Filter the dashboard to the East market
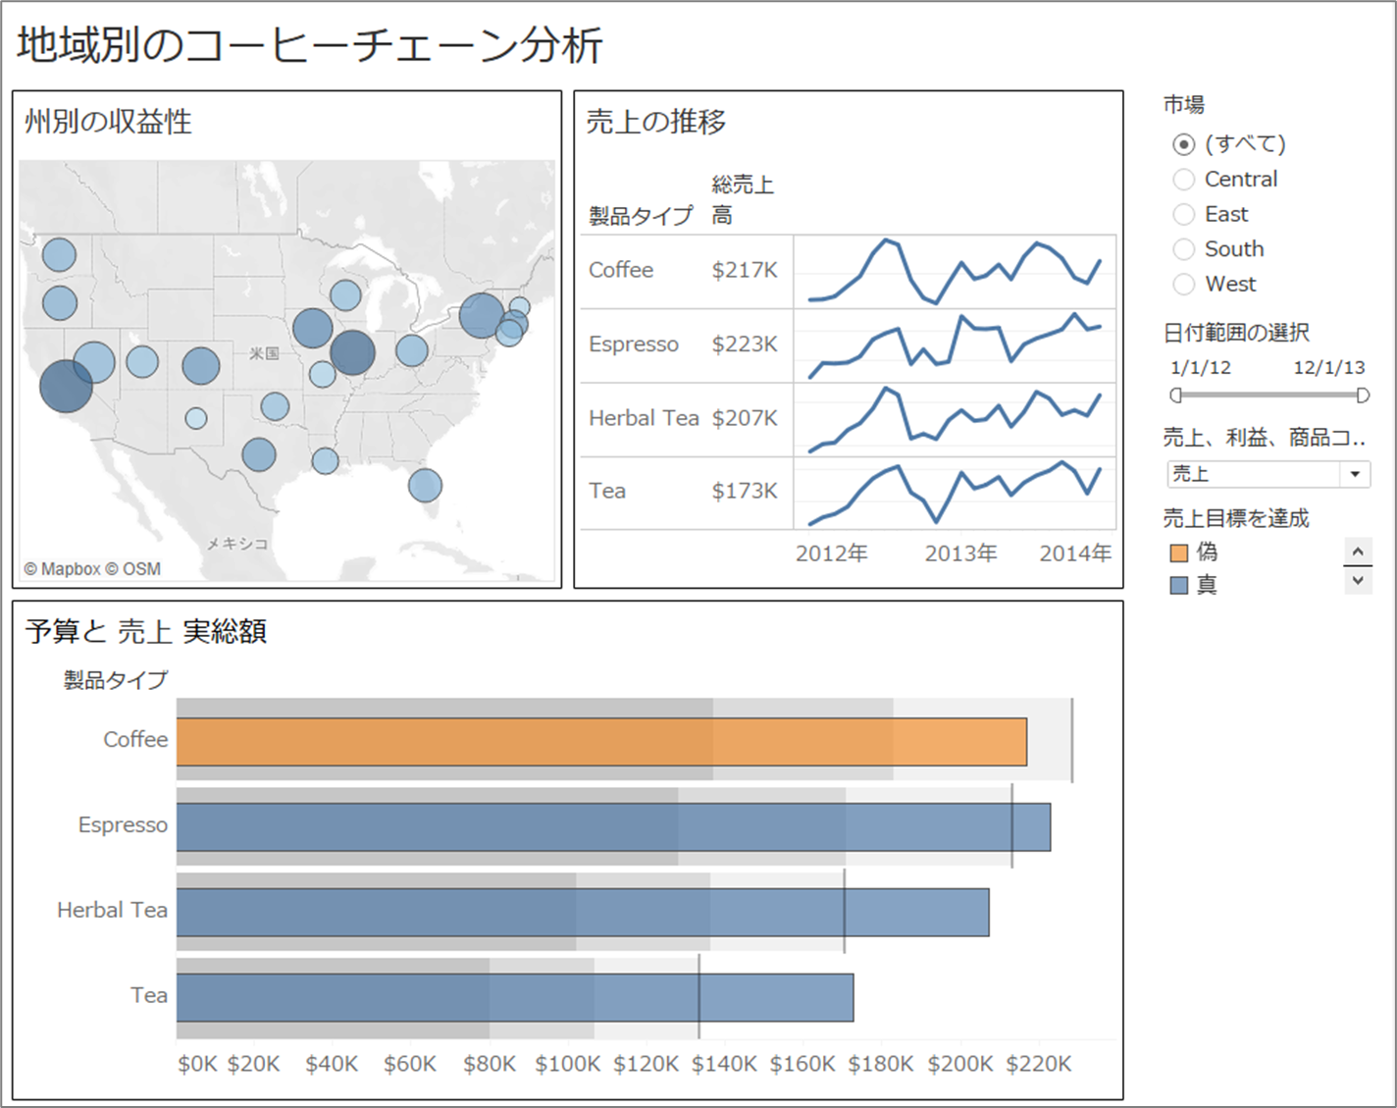The width and height of the screenshot is (1397, 1108). [1184, 214]
